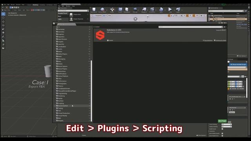
Task: Select the Programming plugin category
Action: 62,94
